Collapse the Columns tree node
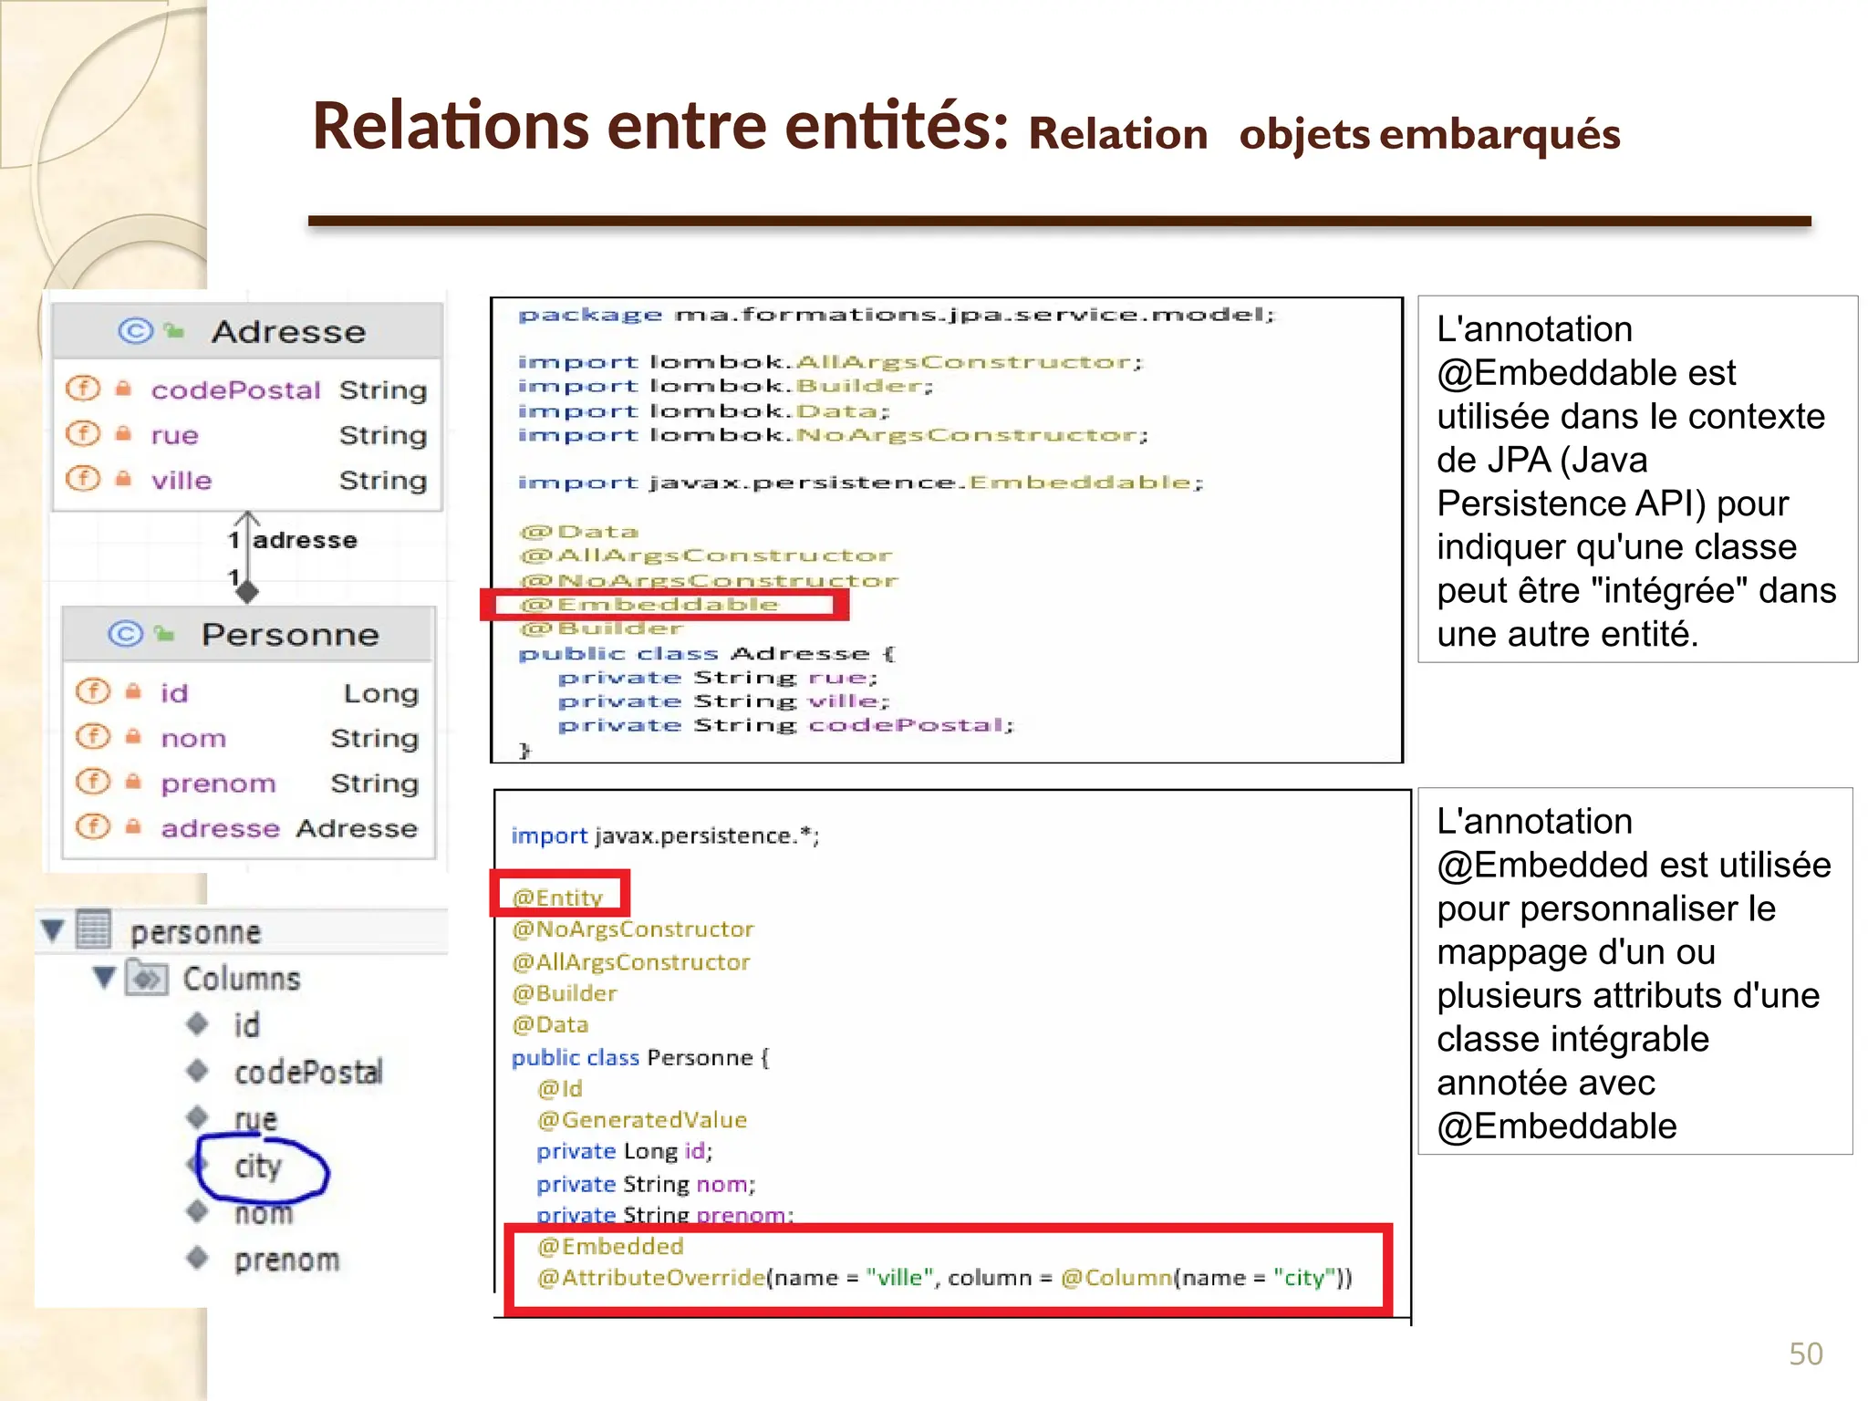The height and width of the screenshot is (1401, 1868). click(105, 978)
